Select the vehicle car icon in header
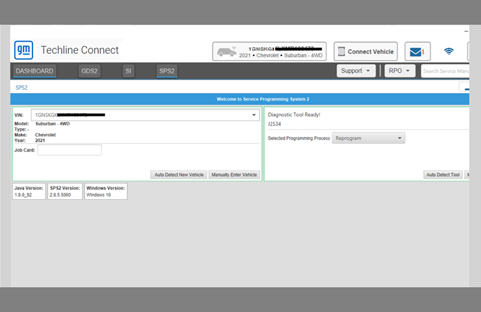The height and width of the screenshot is (312, 481). click(x=227, y=51)
